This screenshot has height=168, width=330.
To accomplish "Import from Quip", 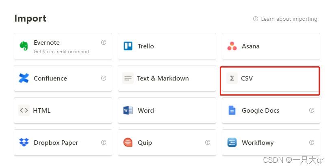I will pos(167,142).
